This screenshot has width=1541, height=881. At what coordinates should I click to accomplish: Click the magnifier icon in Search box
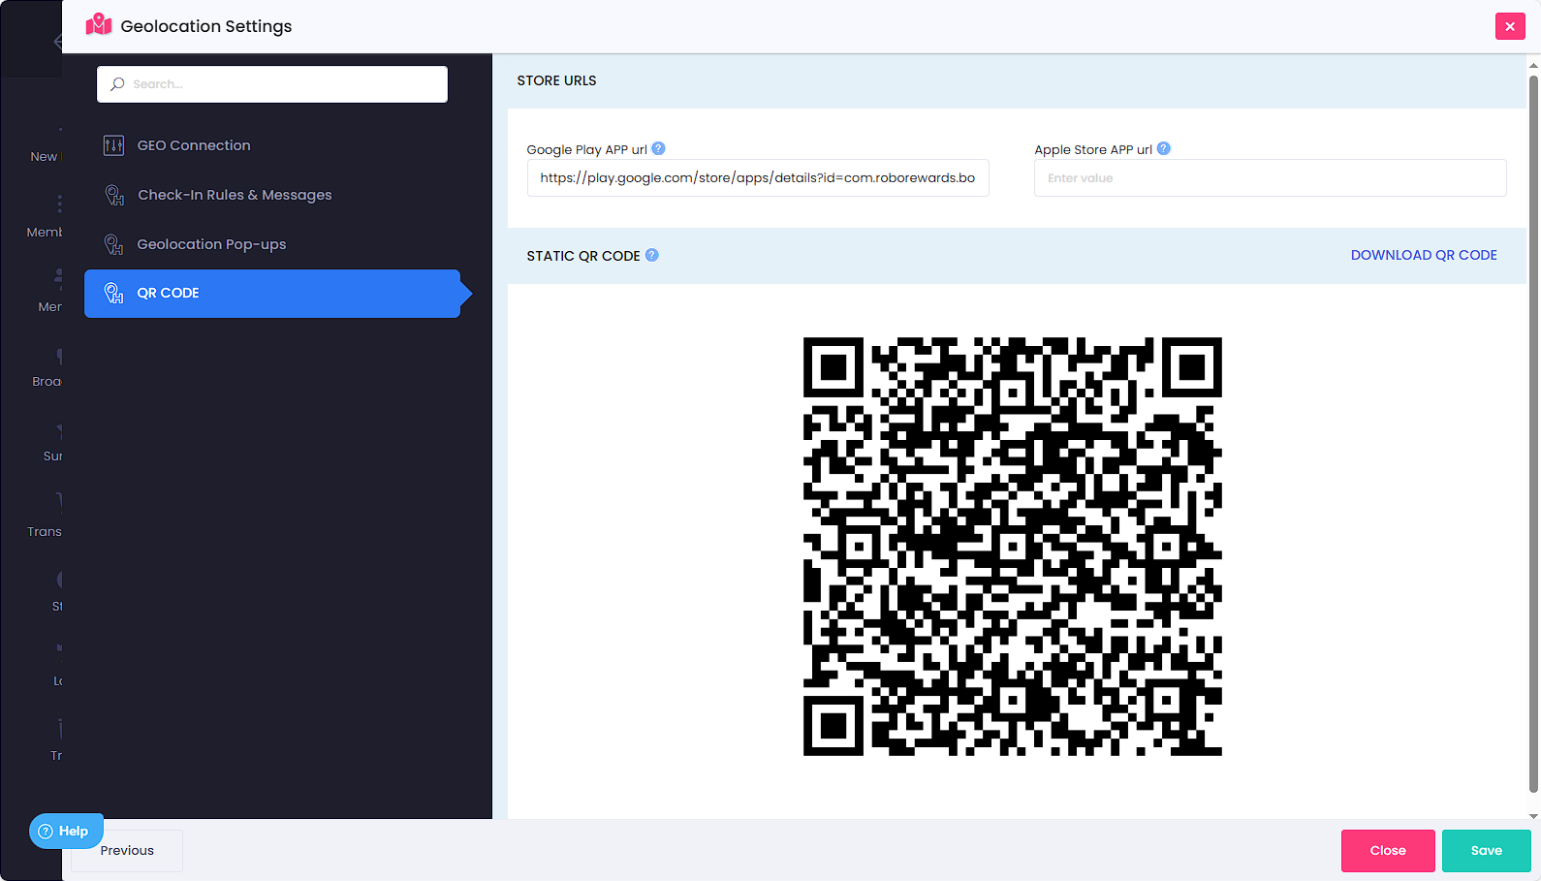coord(117,84)
